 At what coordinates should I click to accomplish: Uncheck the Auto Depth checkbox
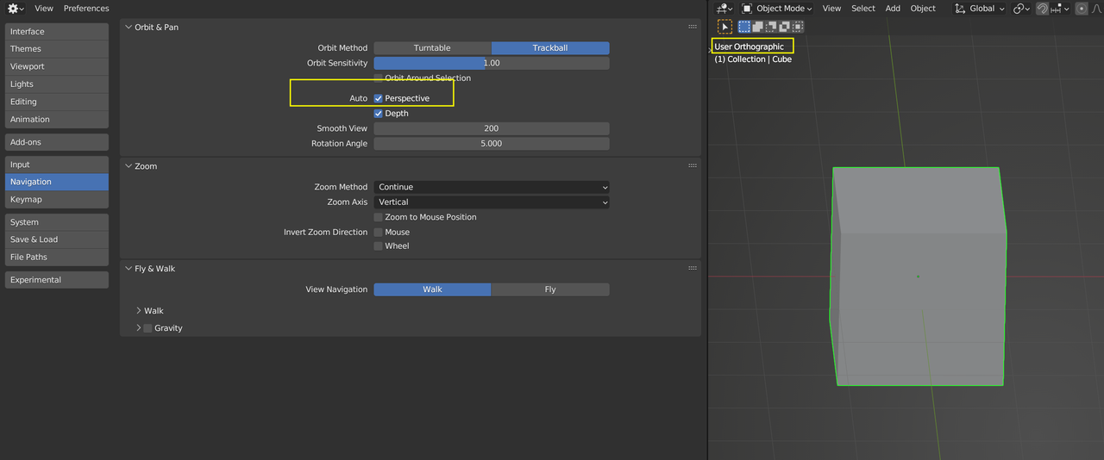point(379,114)
